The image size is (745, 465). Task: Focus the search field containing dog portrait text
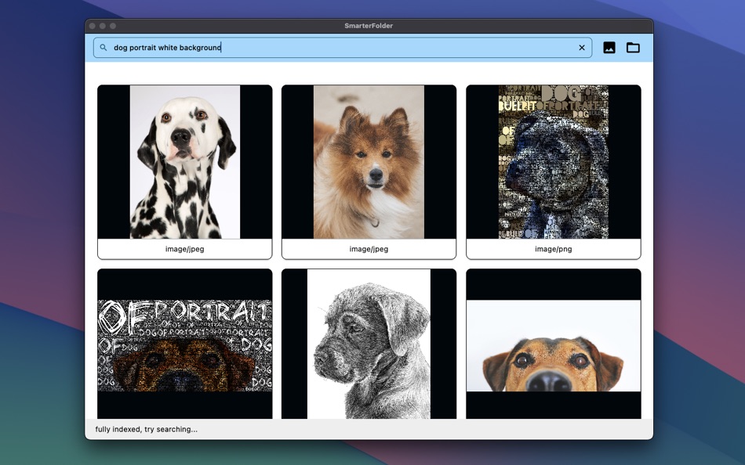[x=343, y=48]
